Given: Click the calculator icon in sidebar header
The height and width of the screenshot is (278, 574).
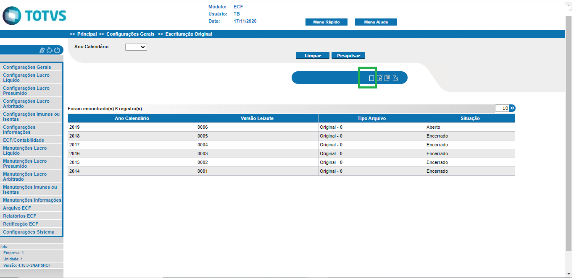Looking at the screenshot, I should click(42, 50).
